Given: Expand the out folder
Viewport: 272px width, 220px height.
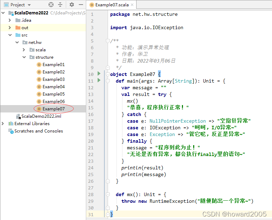Looking at the screenshot, I should (10, 27).
